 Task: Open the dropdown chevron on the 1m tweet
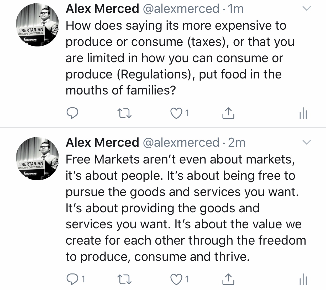tap(307, 9)
